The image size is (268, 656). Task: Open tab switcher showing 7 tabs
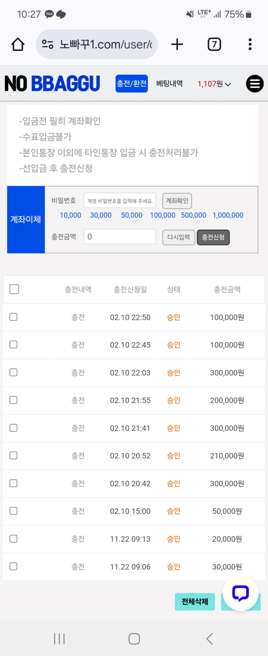(214, 44)
